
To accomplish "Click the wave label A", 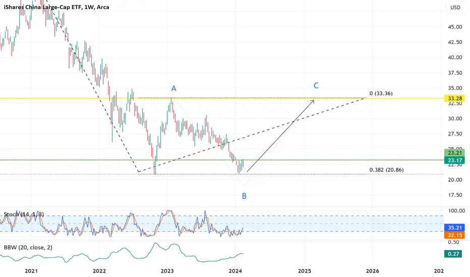I will pos(173,88).
